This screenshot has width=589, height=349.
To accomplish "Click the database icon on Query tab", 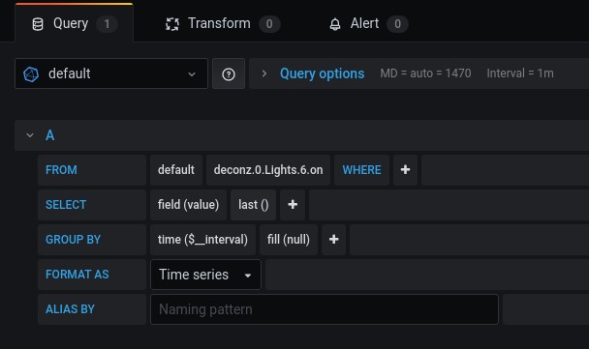I will [38, 24].
